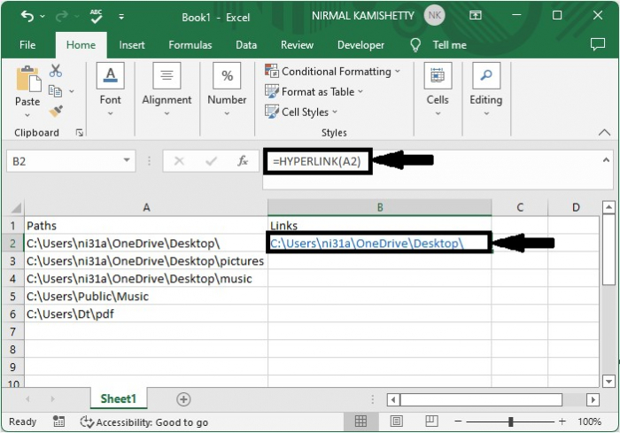Screen dimensions: 620x433
Task: Select row 5 header
Action: point(13,296)
